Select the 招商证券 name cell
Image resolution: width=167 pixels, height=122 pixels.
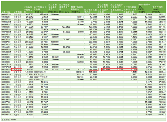(18, 27)
